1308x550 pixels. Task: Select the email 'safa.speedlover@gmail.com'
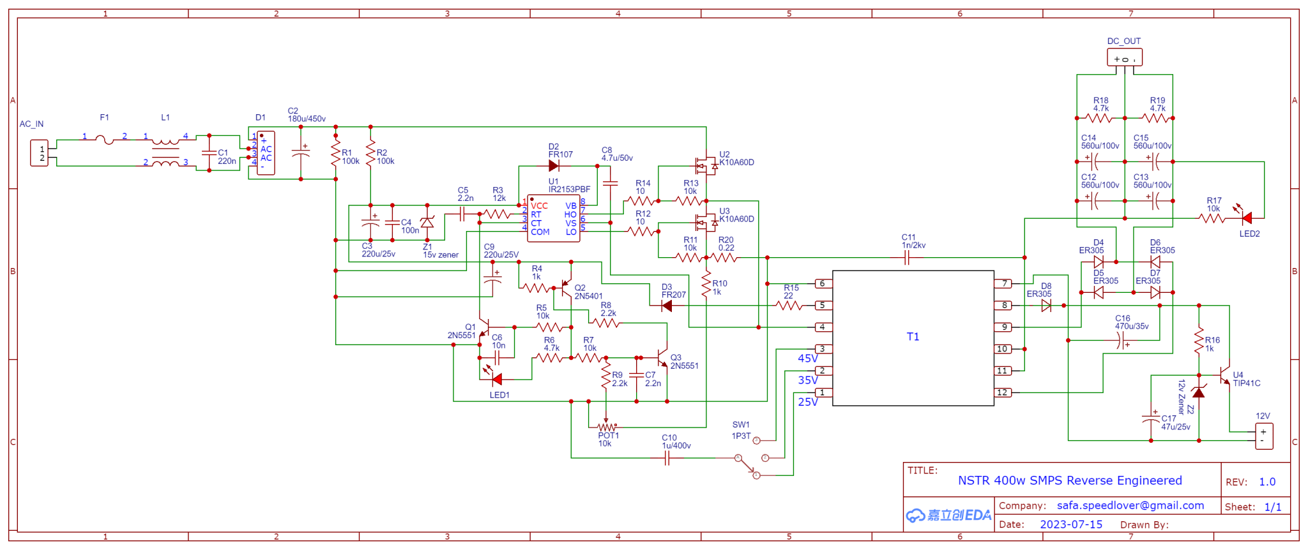pyautogui.click(x=1130, y=505)
